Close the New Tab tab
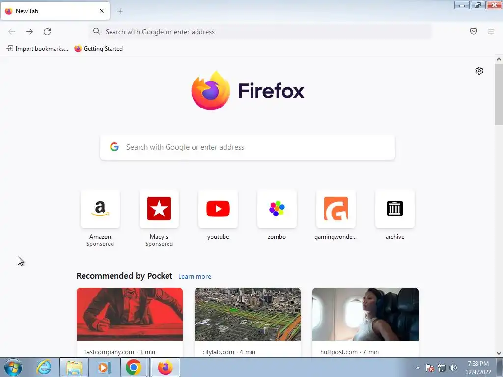Image resolution: width=503 pixels, height=377 pixels. [x=102, y=11]
